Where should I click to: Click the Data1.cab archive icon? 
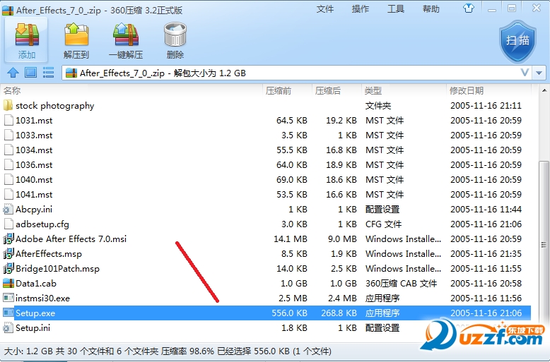coord(8,283)
